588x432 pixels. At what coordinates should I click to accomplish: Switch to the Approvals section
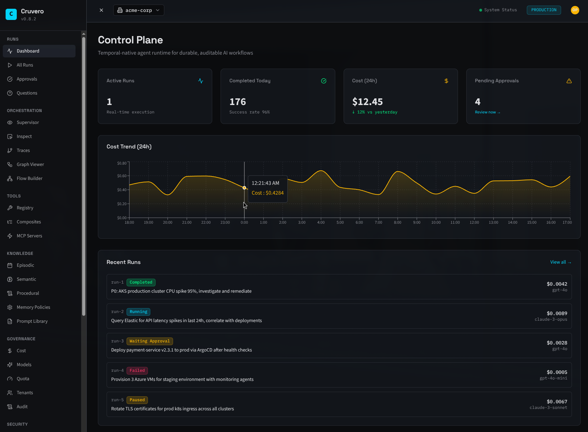point(27,79)
